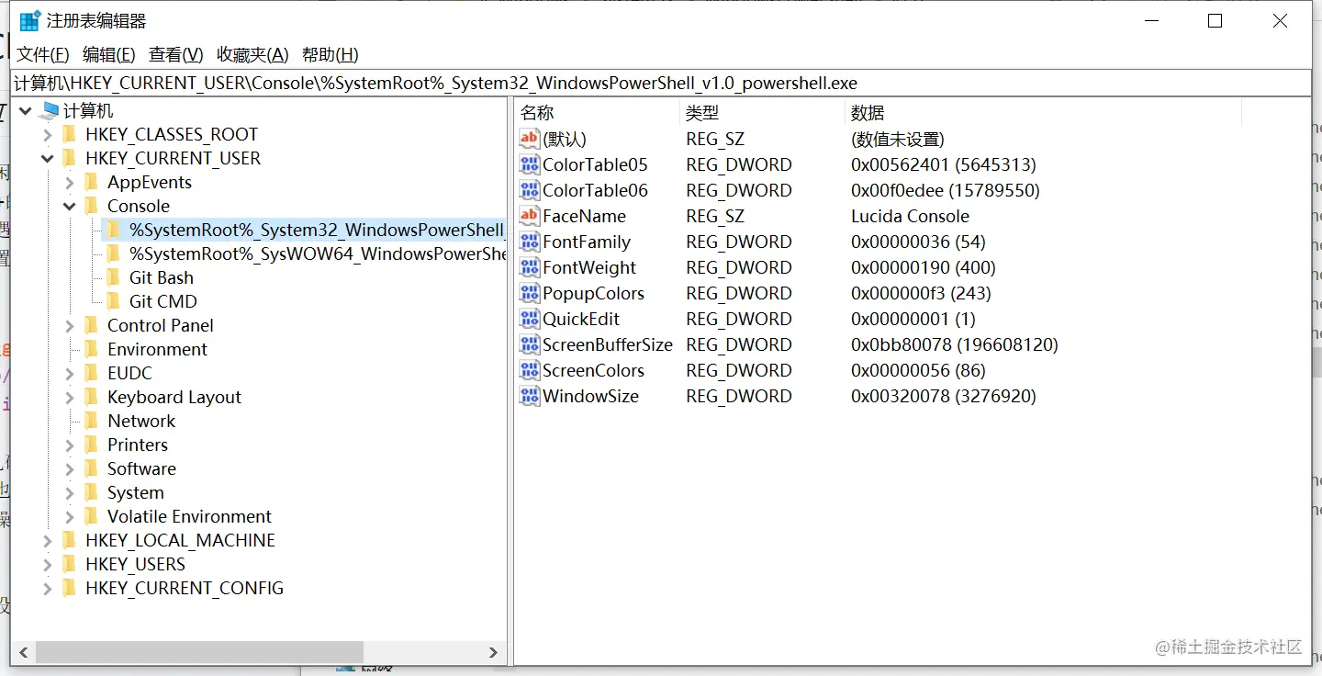Open the 文件(F) menu
Screen dimensions: 1322x676
point(43,54)
